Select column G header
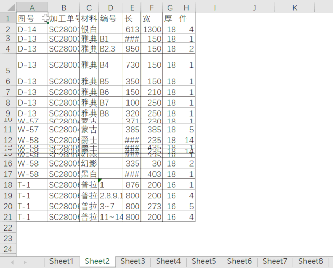Viewport: 333px width, 268px height. [x=170, y=8]
